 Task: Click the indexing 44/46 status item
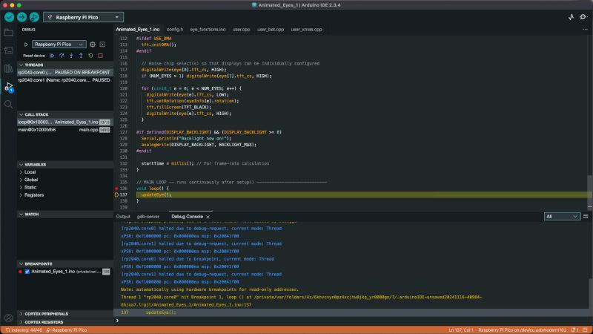pos(24,330)
